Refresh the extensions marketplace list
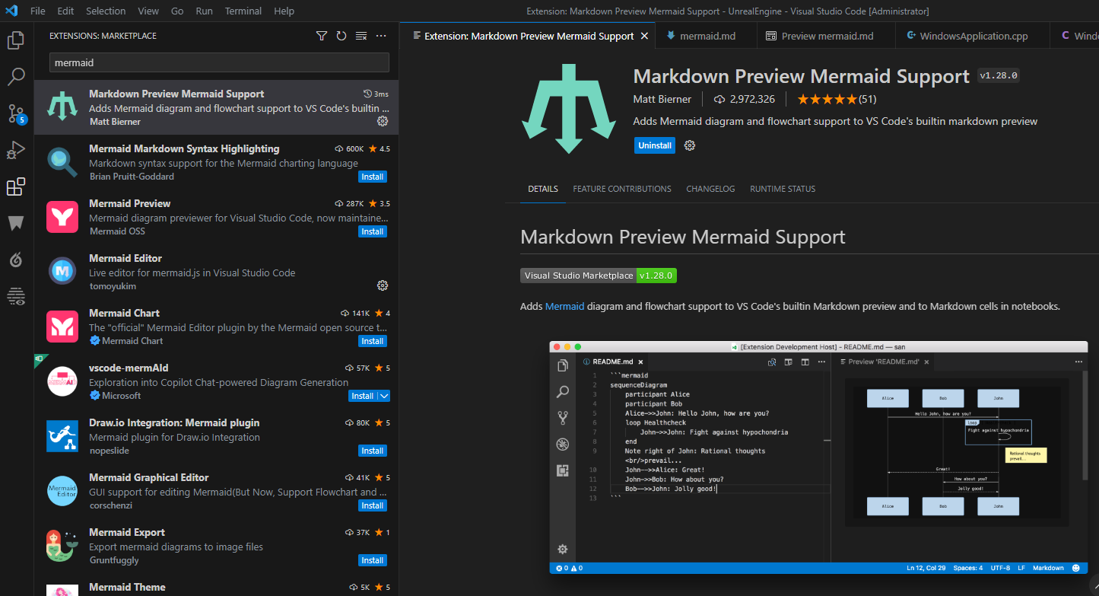Image resolution: width=1099 pixels, height=596 pixels. pyautogui.click(x=341, y=36)
